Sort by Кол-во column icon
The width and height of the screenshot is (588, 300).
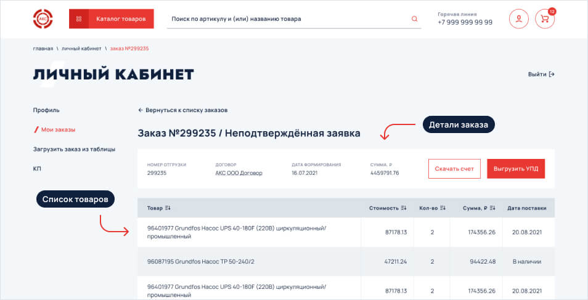pos(443,208)
